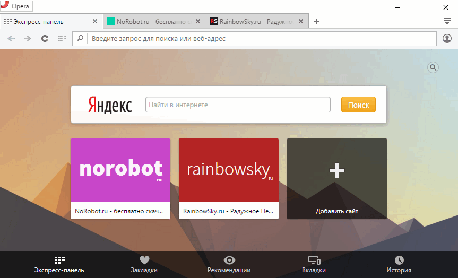The image size is (458, 278).
Task: Open a new tab with plus icon
Action: [x=317, y=21]
